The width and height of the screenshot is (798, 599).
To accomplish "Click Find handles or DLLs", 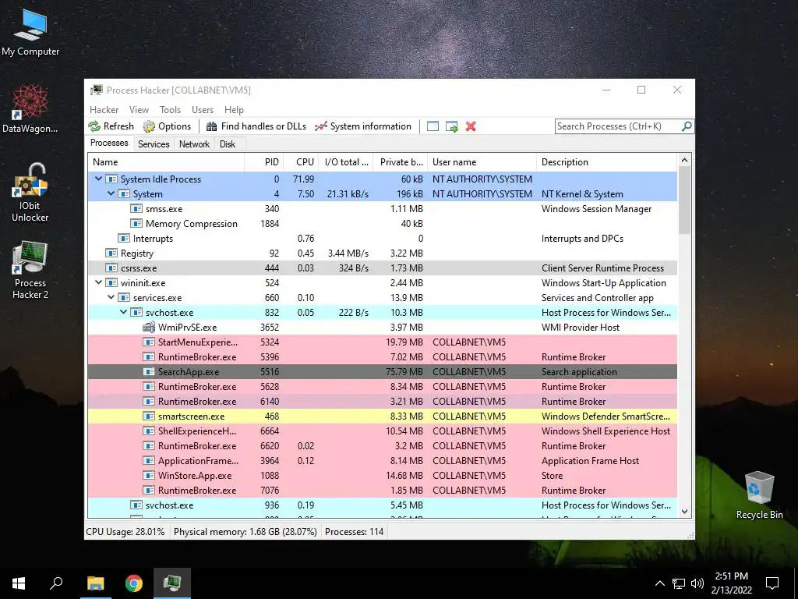I will 256,126.
